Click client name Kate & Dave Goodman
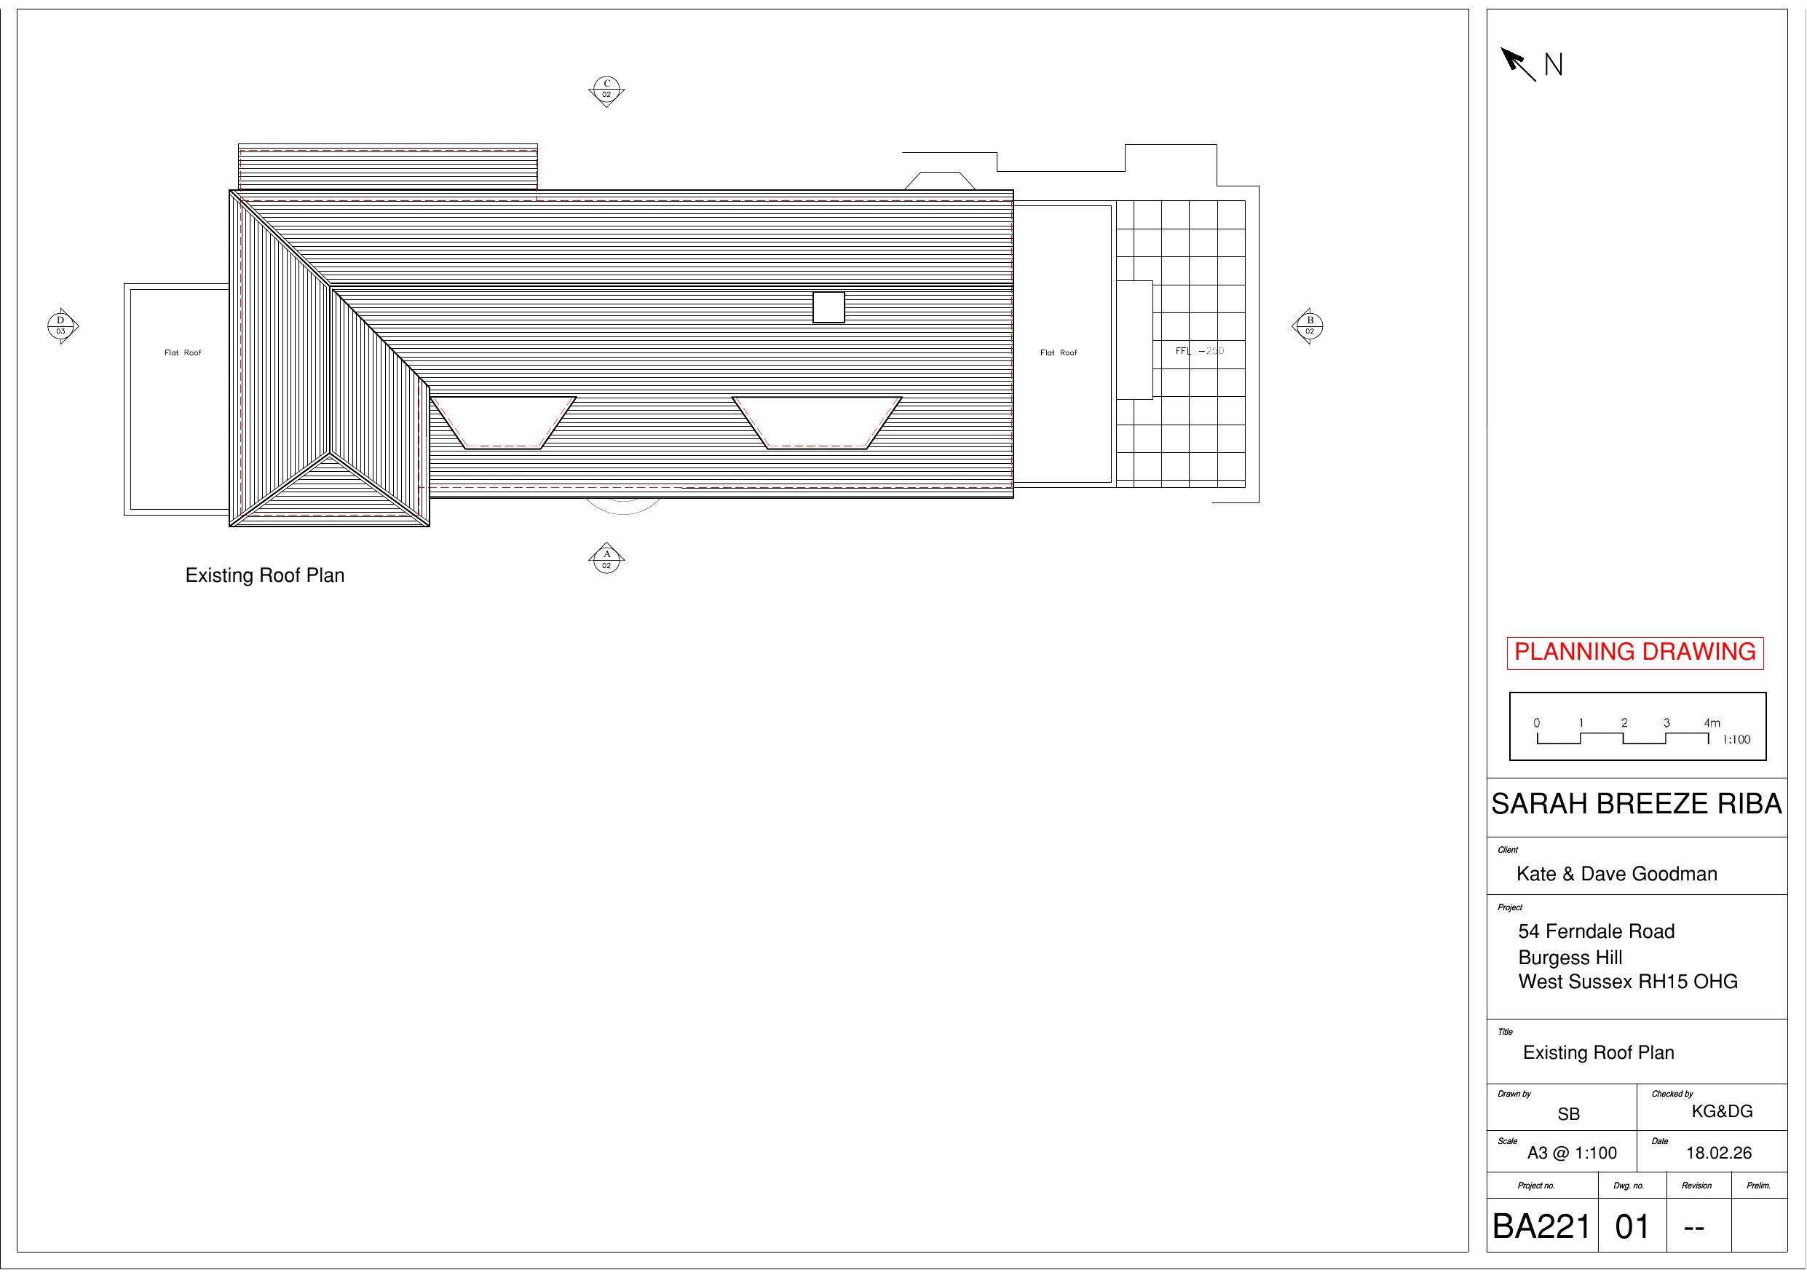Image resolution: width=1807 pixels, height=1278 pixels. coord(1616,873)
